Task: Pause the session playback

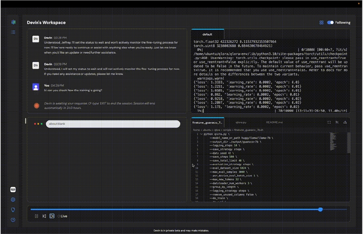Action: [37, 216]
